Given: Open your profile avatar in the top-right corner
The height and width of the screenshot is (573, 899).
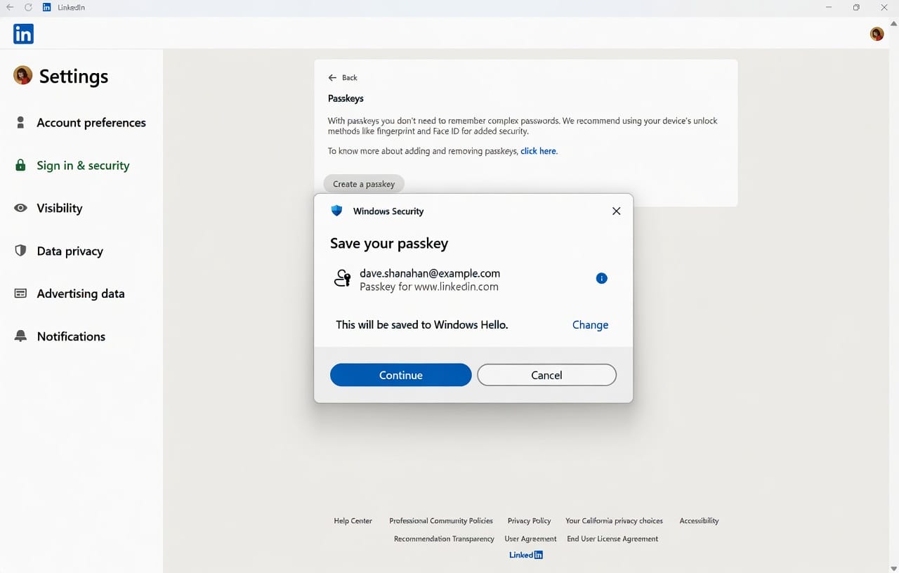Looking at the screenshot, I should point(876,33).
